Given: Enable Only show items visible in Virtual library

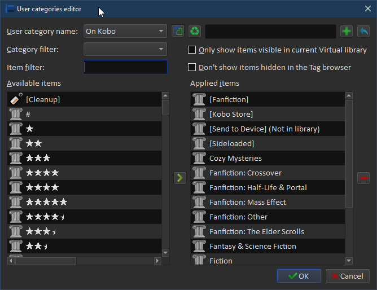Looking at the screenshot, I should [192, 50].
